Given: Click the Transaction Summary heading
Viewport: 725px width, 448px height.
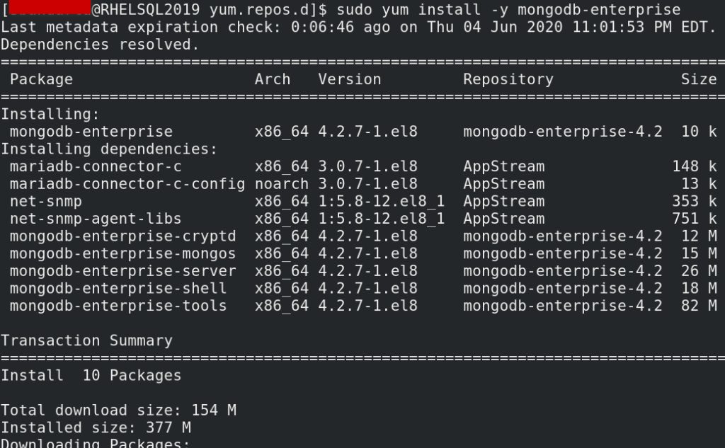Looking at the screenshot, I should pyautogui.click(x=86, y=340).
